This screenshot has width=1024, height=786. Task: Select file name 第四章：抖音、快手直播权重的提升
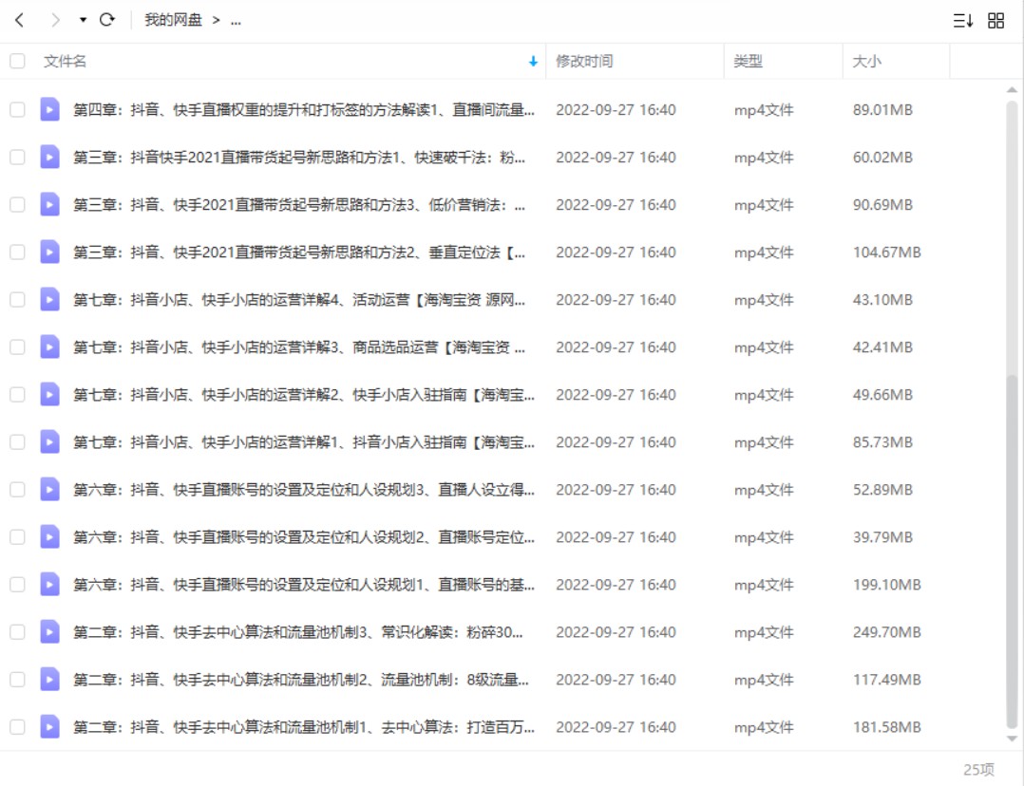[304, 110]
